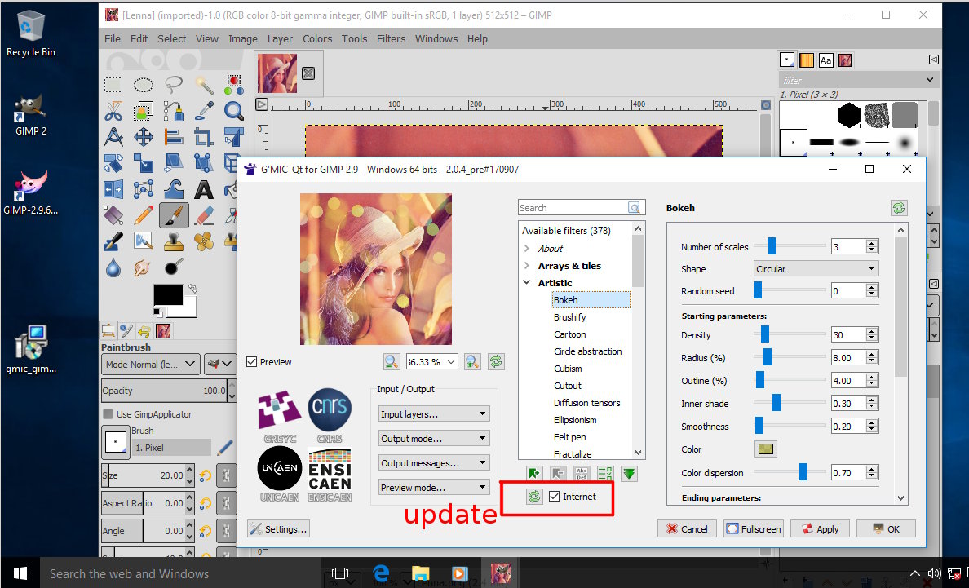The image size is (969, 588).
Task: Open the Input layers dropdown
Action: click(x=434, y=413)
